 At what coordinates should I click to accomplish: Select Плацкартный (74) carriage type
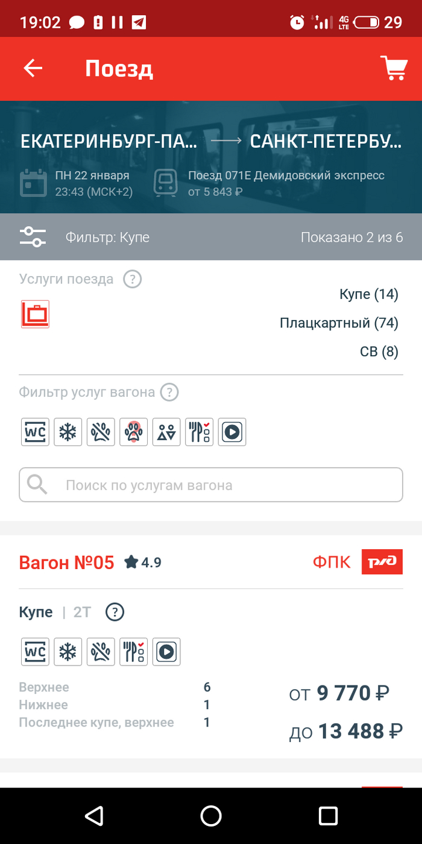[339, 323]
